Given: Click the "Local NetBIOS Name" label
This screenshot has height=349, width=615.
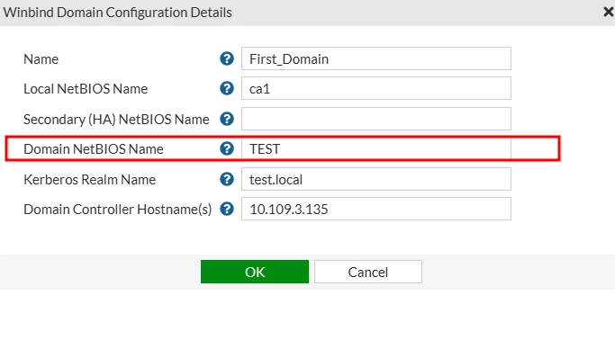Looking at the screenshot, I should click(86, 89).
